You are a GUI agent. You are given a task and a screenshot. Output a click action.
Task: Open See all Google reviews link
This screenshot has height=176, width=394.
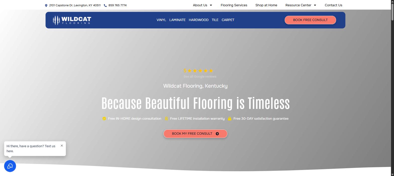click(200, 77)
